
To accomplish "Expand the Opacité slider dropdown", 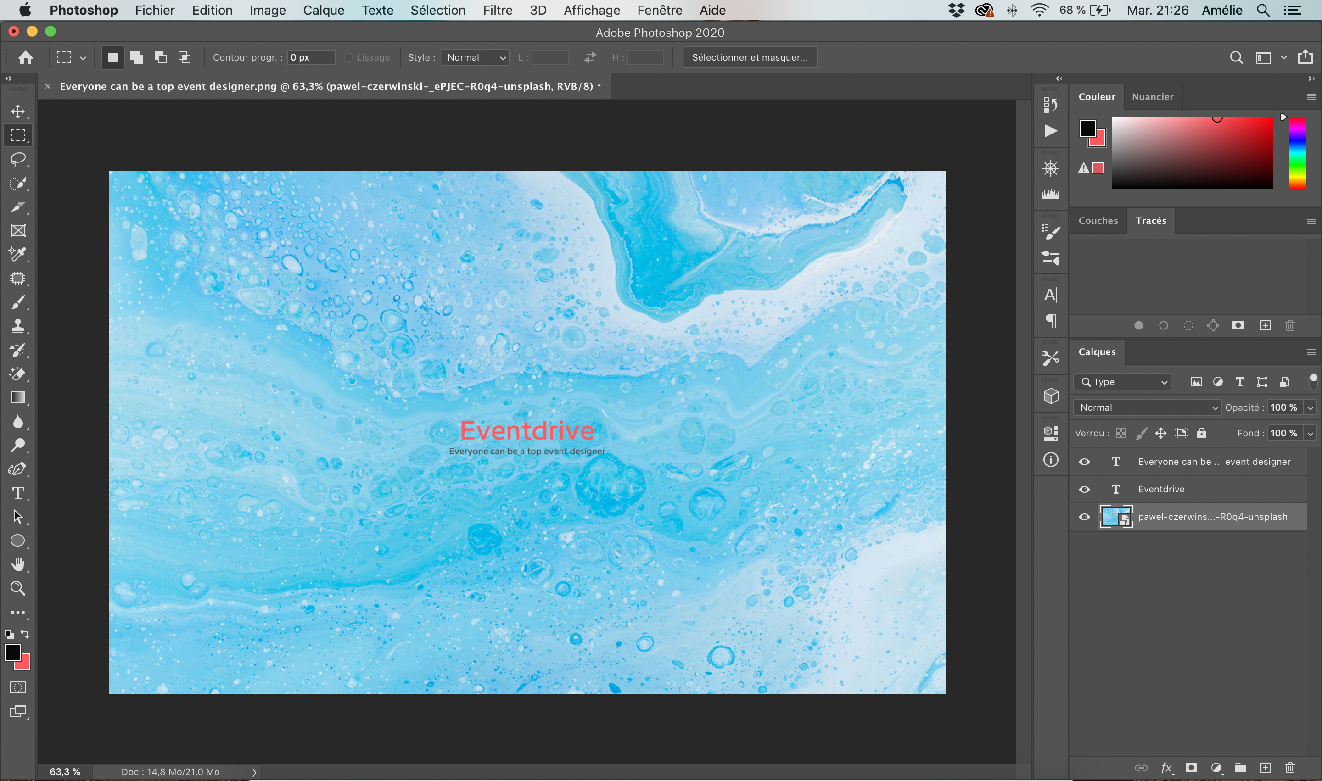I will [x=1311, y=407].
